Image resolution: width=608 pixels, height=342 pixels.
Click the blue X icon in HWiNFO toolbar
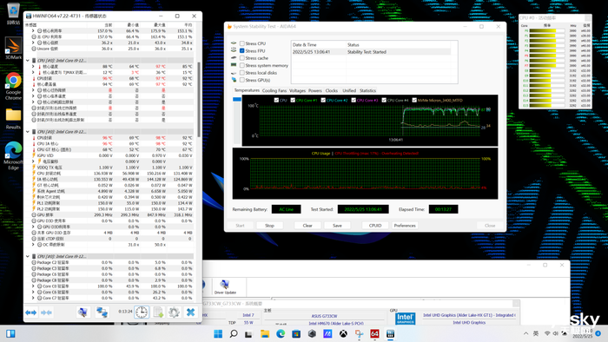click(190, 312)
